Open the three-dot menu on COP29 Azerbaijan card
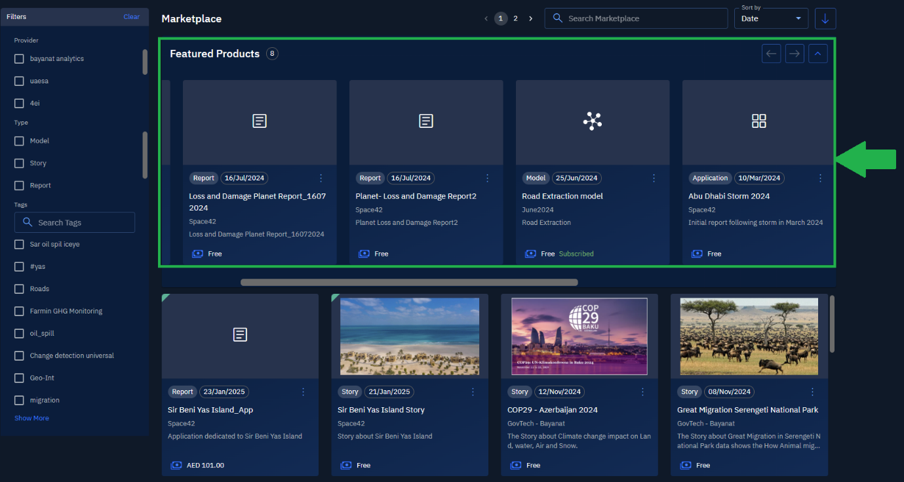The height and width of the screenshot is (482, 904). pos(642,392)
